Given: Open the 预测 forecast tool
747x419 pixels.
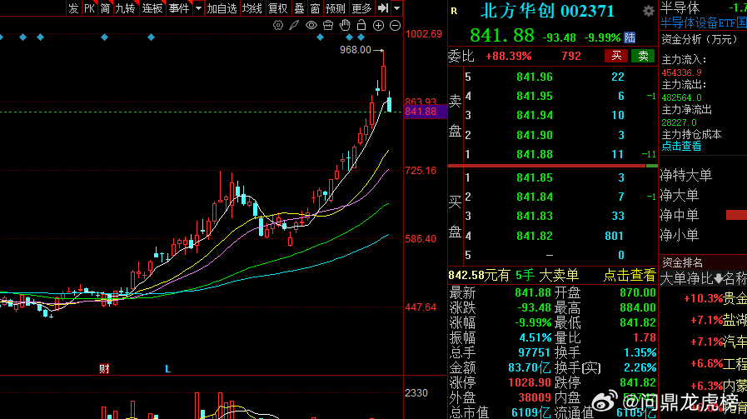Looking at the screenshot, I should (335, 8).
